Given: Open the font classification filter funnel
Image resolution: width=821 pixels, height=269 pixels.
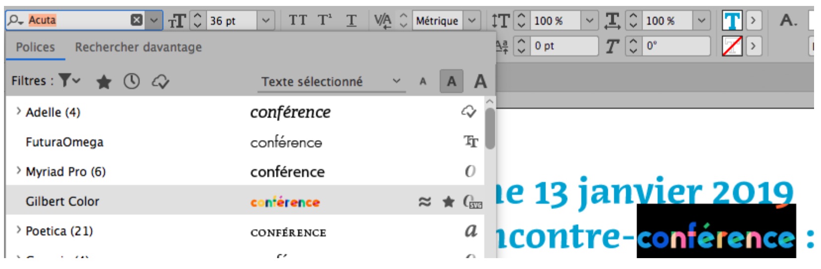Looking at the screenshot, I should [69, 80].
